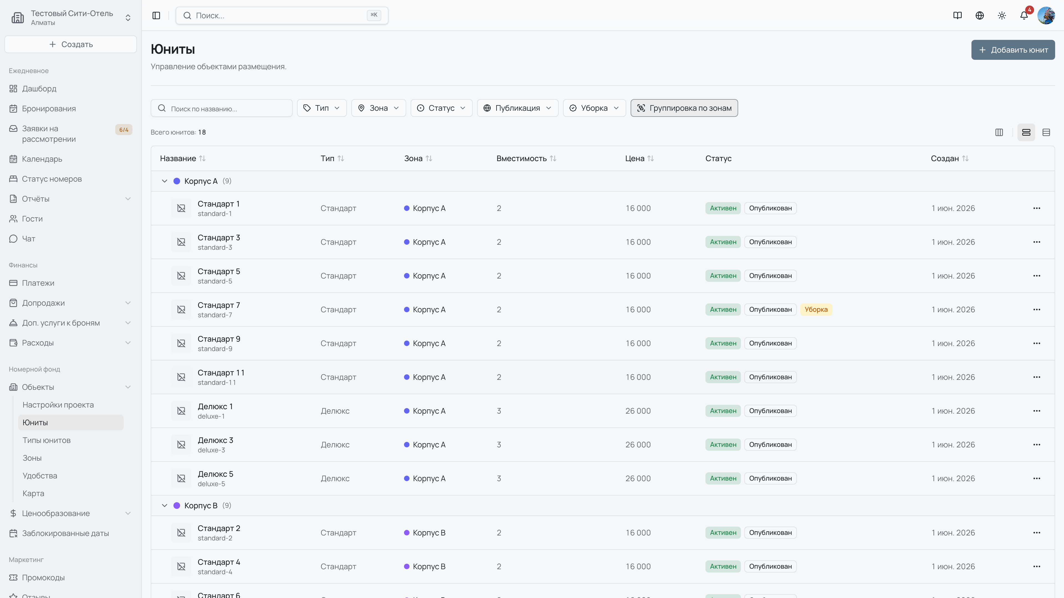The image size is (1064, 598).
Task: Click Добавить юнит button
Action: pyautogui.click(x=1013, y=50)
